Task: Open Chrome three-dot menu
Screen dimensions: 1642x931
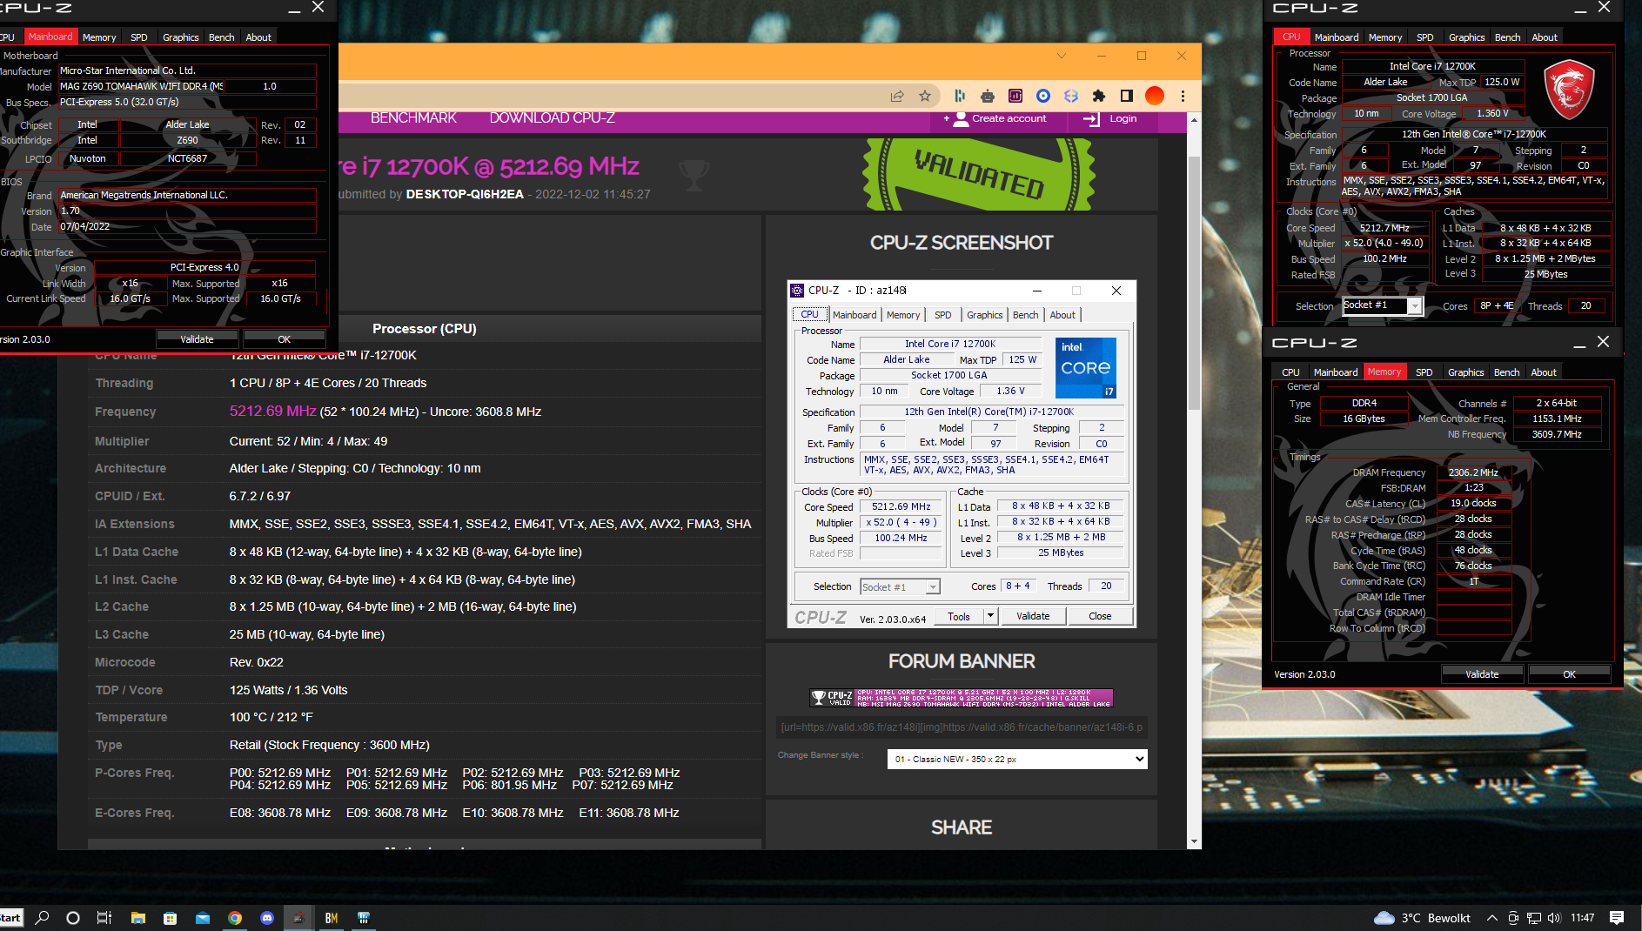Action: 1183,96
